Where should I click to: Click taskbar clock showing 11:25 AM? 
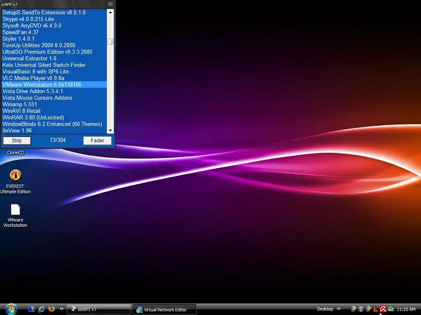(x=406, y=309)
